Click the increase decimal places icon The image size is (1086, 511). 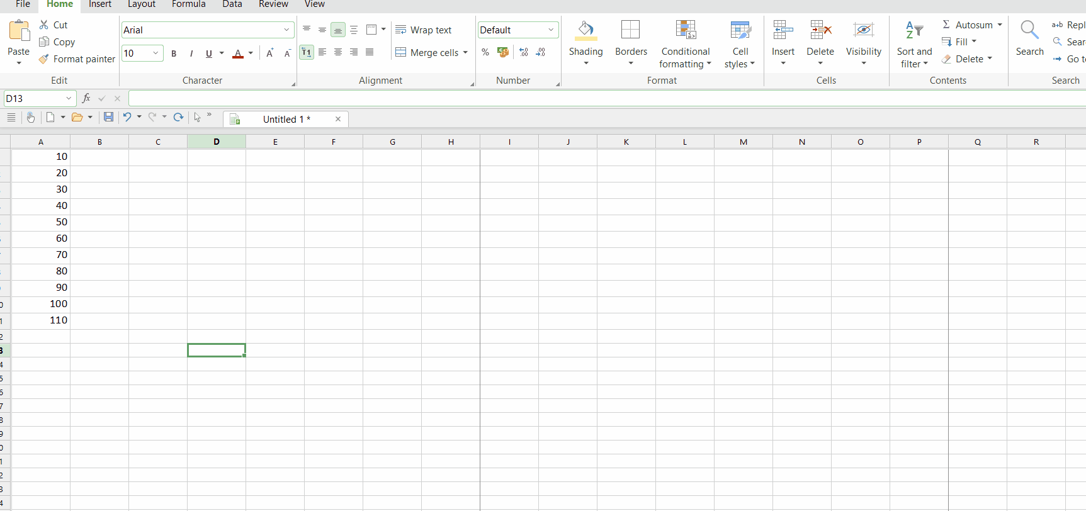pos(524,52)
